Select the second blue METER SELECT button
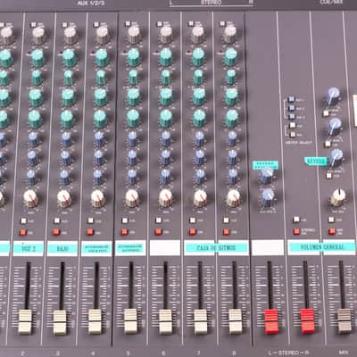 (292, 108)
